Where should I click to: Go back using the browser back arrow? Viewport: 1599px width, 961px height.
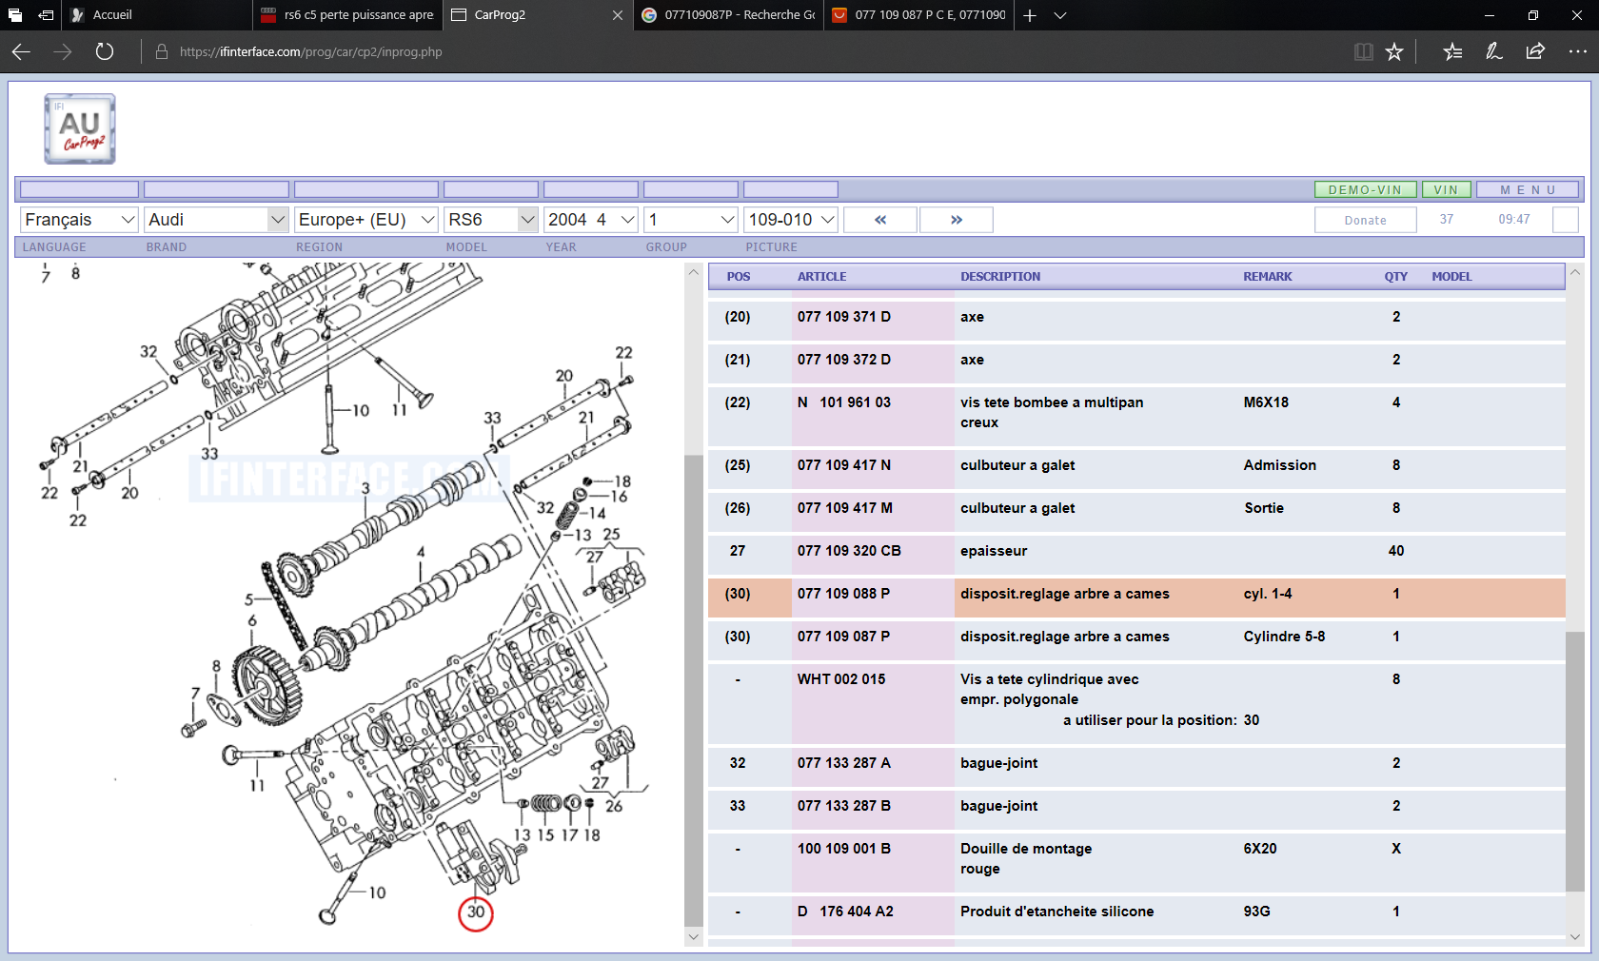click(x=22, y=52)
